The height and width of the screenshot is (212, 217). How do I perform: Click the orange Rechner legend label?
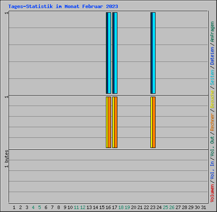(x=212, y=122)
